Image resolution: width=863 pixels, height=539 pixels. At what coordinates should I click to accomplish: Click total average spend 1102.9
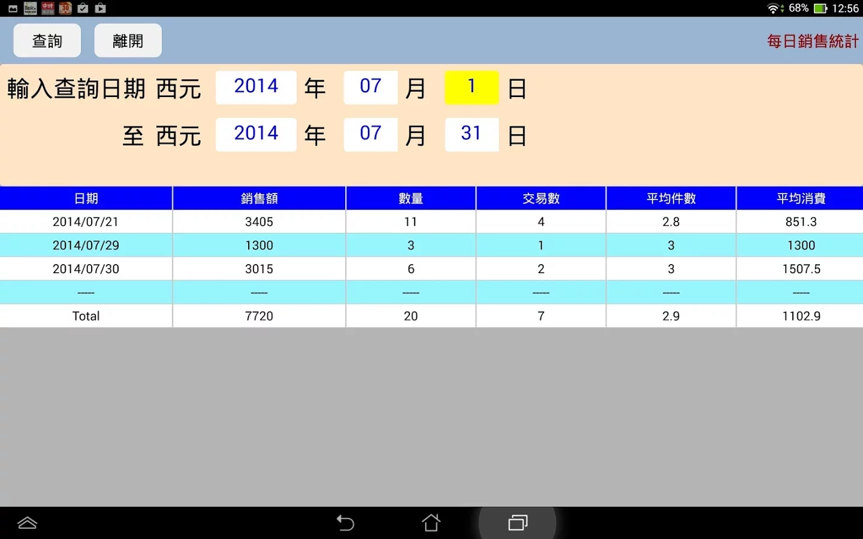(801, 316)
